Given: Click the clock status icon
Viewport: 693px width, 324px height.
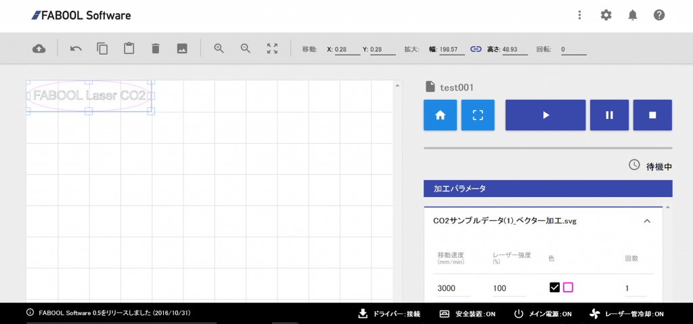Looking at the screenshot, I should coord(633,165).
